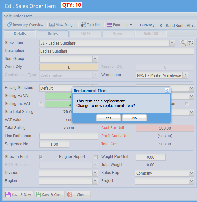Screen dimensions: 197x202
Task: Open the dropdown beside Pricing Structure row on right
Action: point(192,88)
